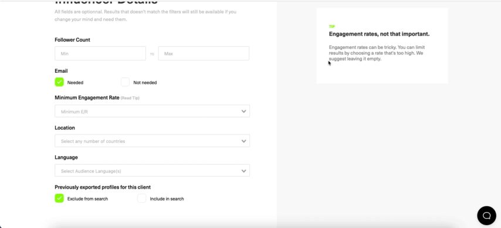Check the Include in search checkbox

[141, 199]
